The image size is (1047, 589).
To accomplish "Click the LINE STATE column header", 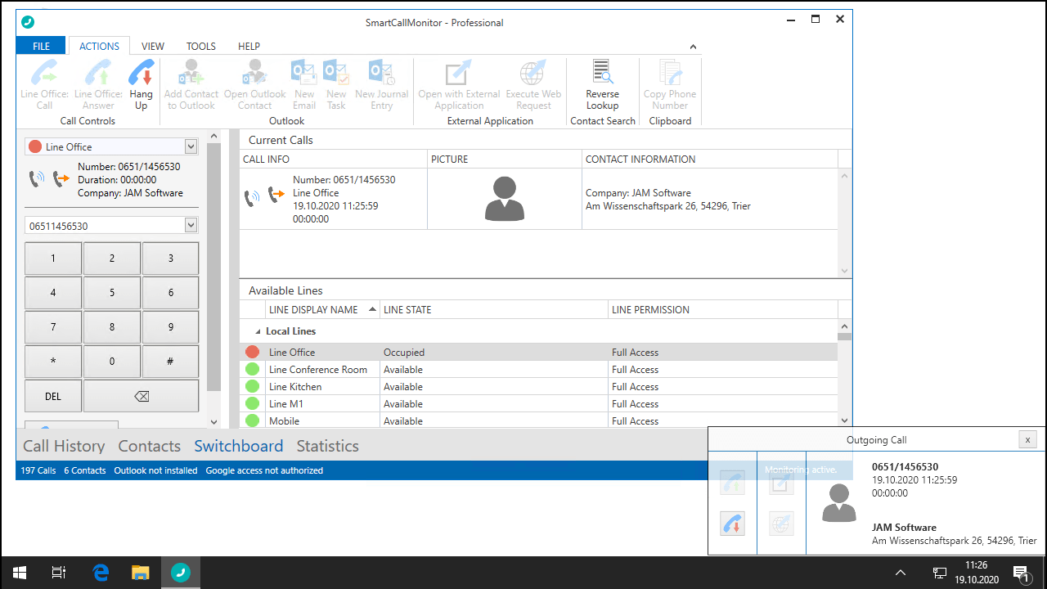I will (x=494, y=309).
